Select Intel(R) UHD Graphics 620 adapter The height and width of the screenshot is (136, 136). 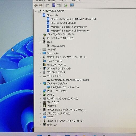[x=65, y=87]
